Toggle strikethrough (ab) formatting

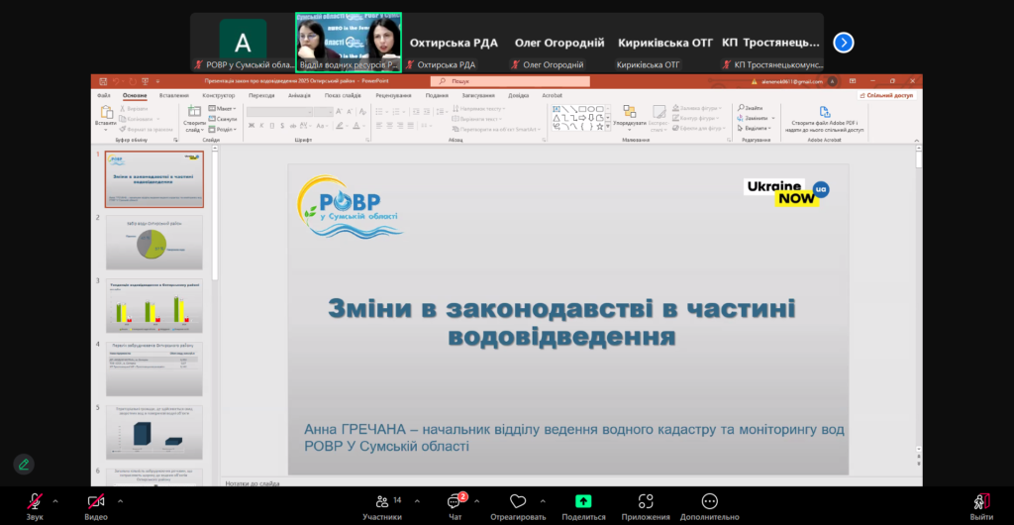293,126
